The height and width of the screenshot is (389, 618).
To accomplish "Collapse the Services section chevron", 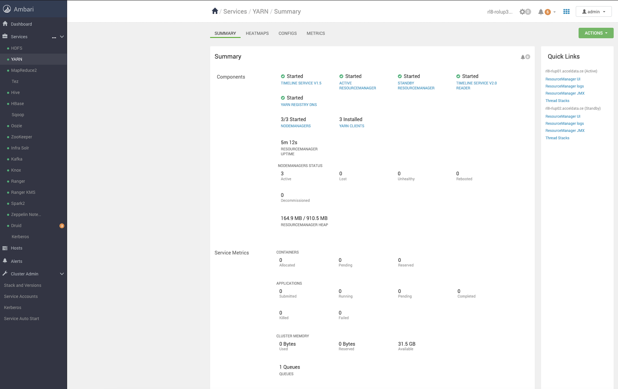I will (62, 37).
